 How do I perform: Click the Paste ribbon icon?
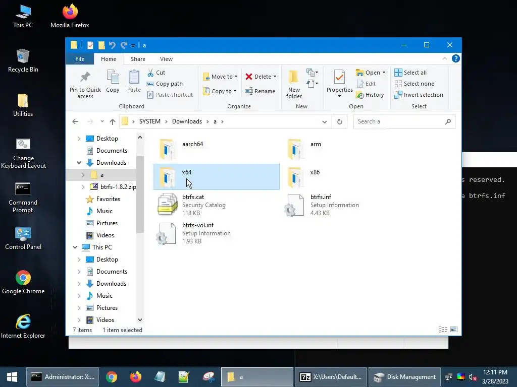pos(134,77)
